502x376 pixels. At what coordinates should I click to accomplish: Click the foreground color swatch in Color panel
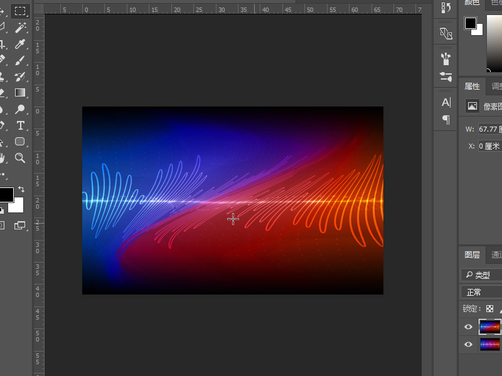click(470, 23)
